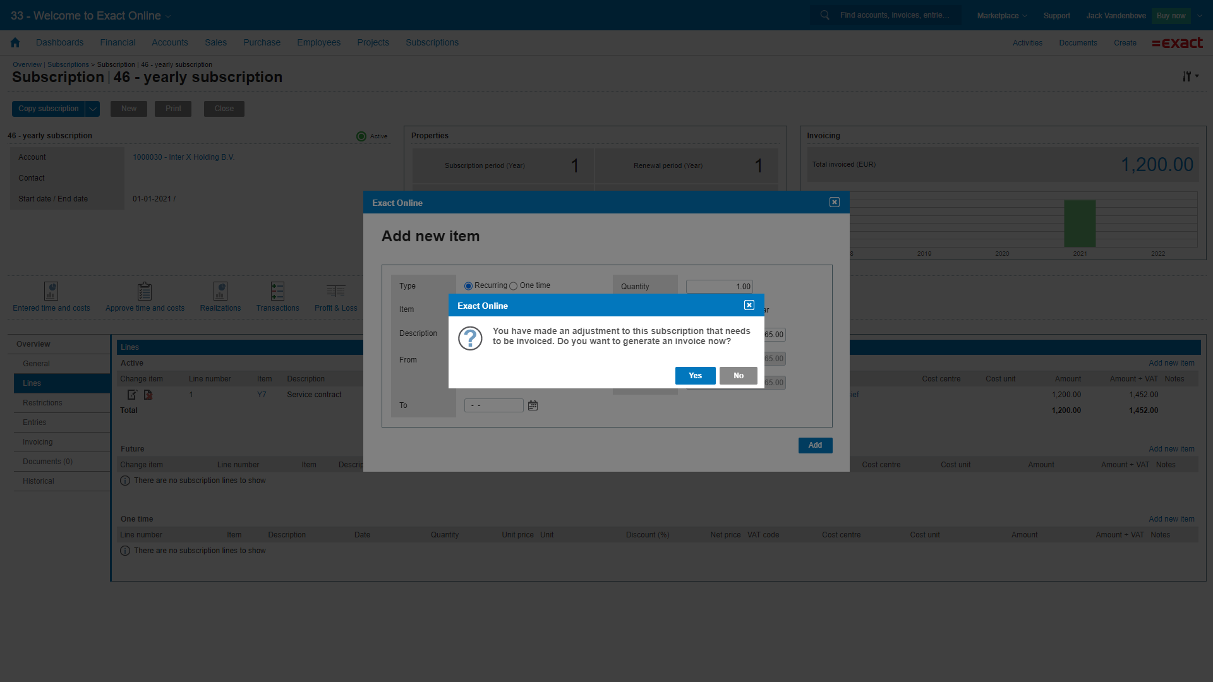Expand the company name dropdown in header
This screenshot has height=682, width=1213.
pos(167,16)
